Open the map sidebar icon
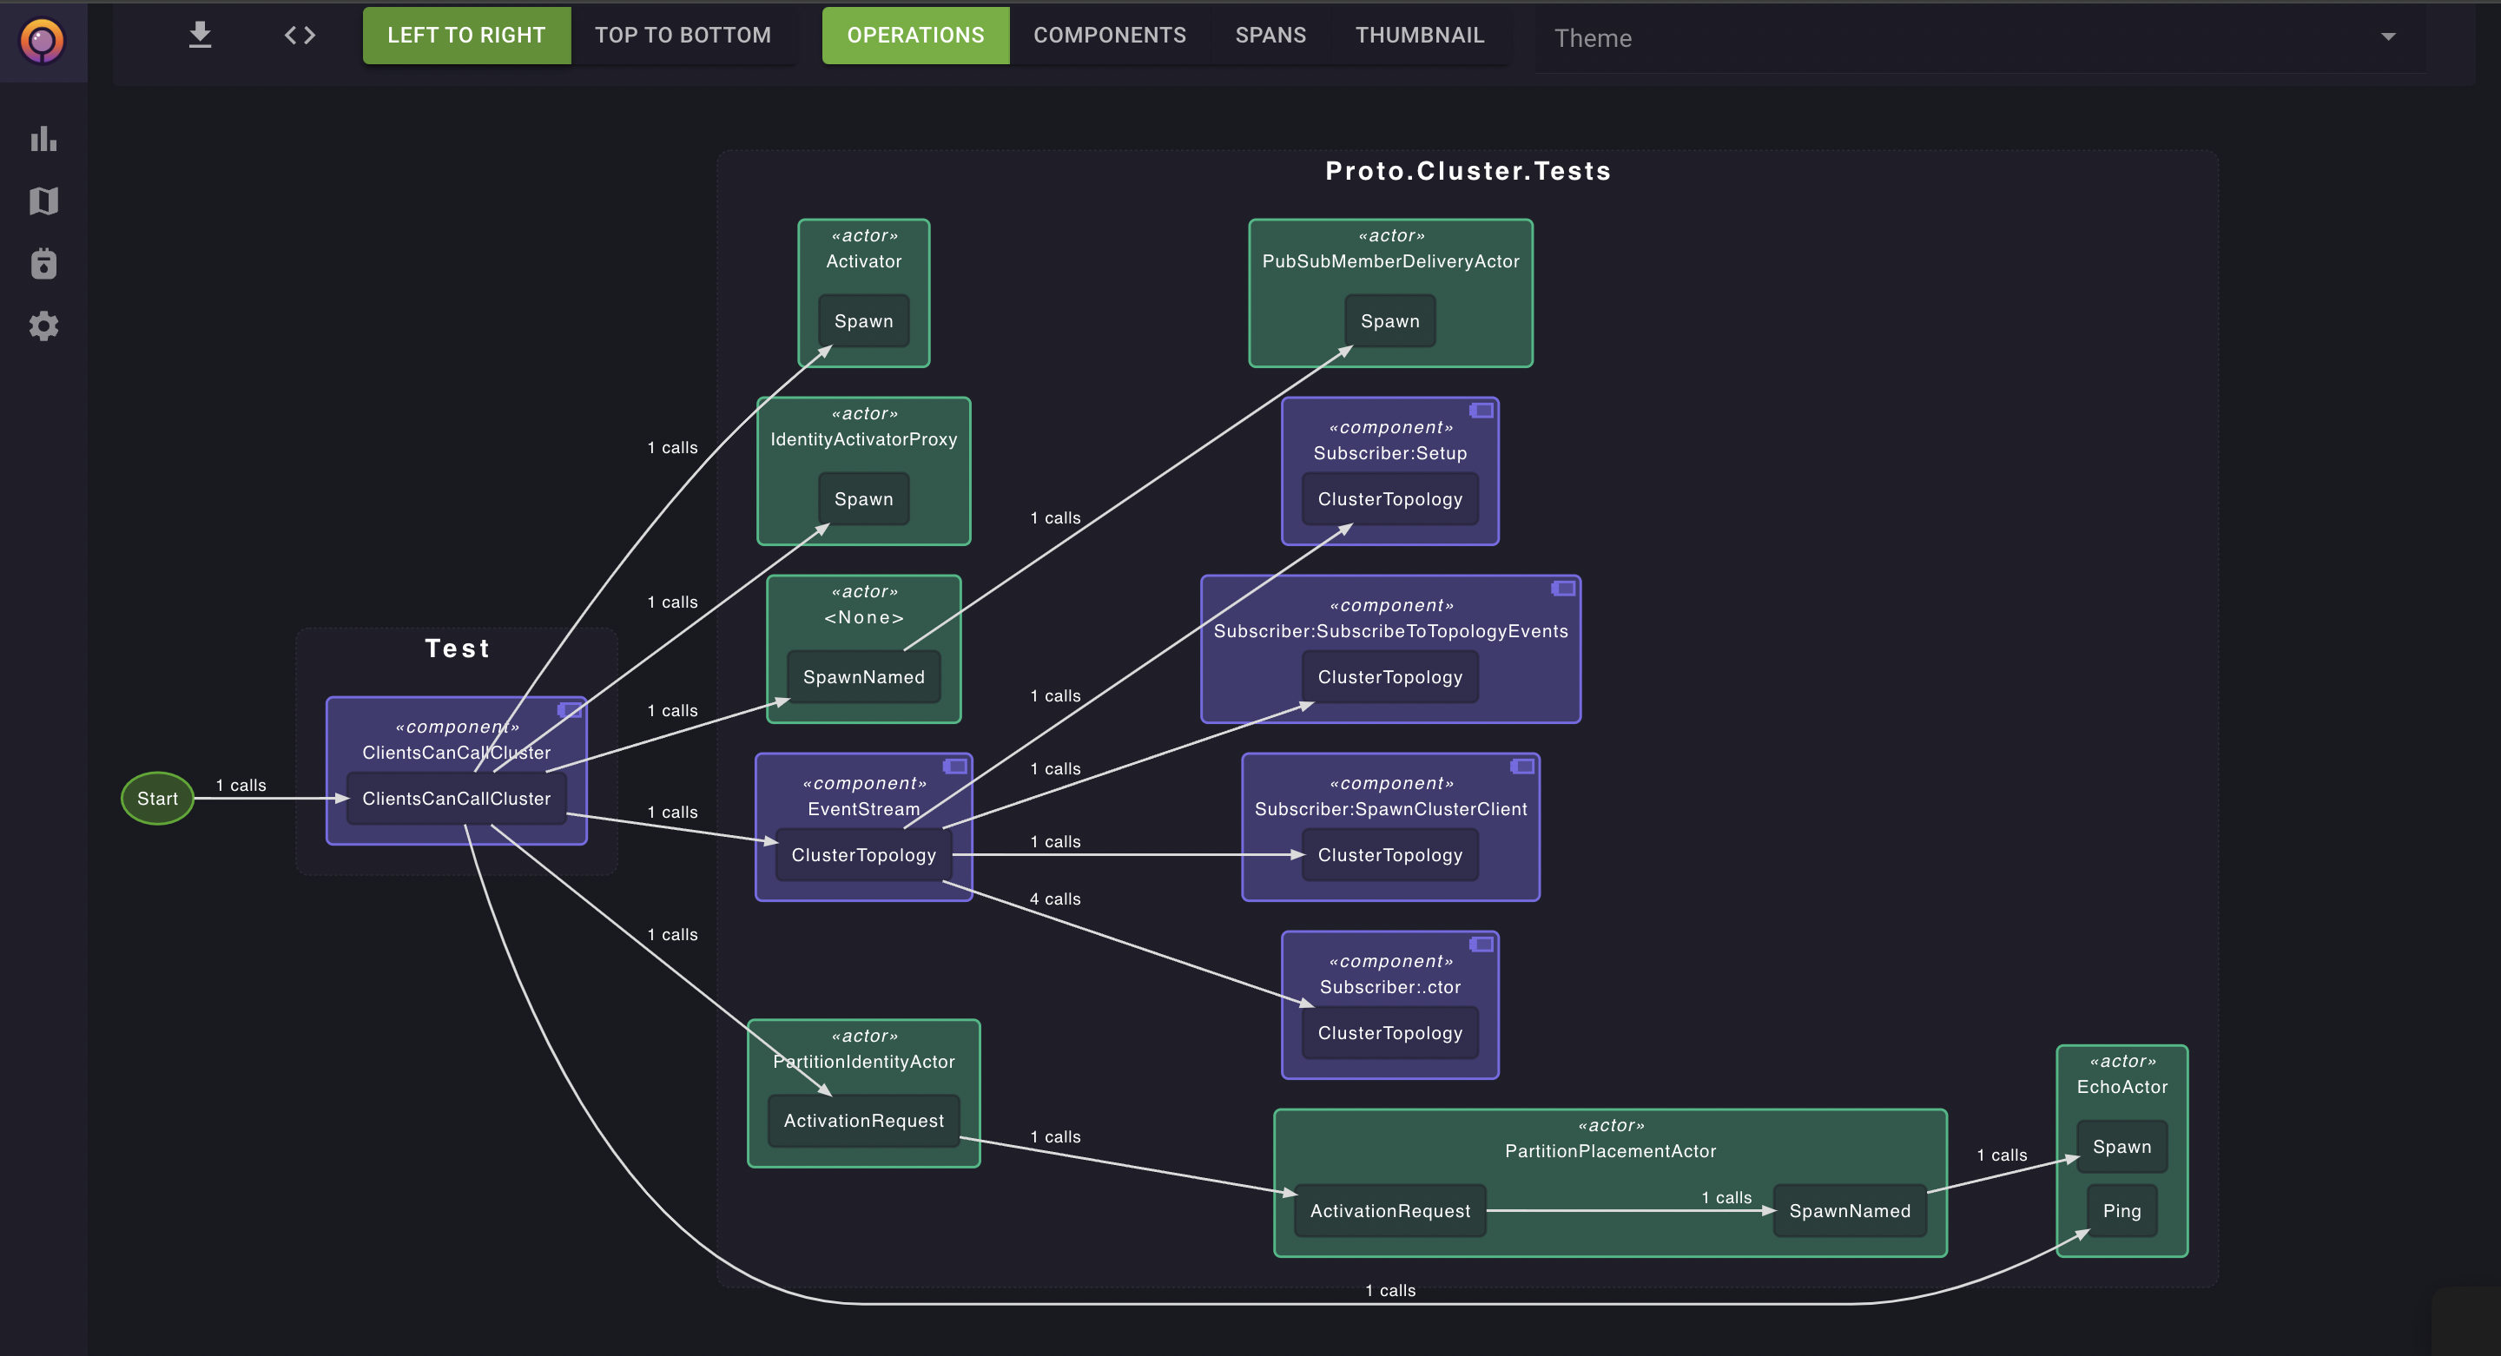The width and height of the screenshot is (2501, 1356). click(43, 201)
